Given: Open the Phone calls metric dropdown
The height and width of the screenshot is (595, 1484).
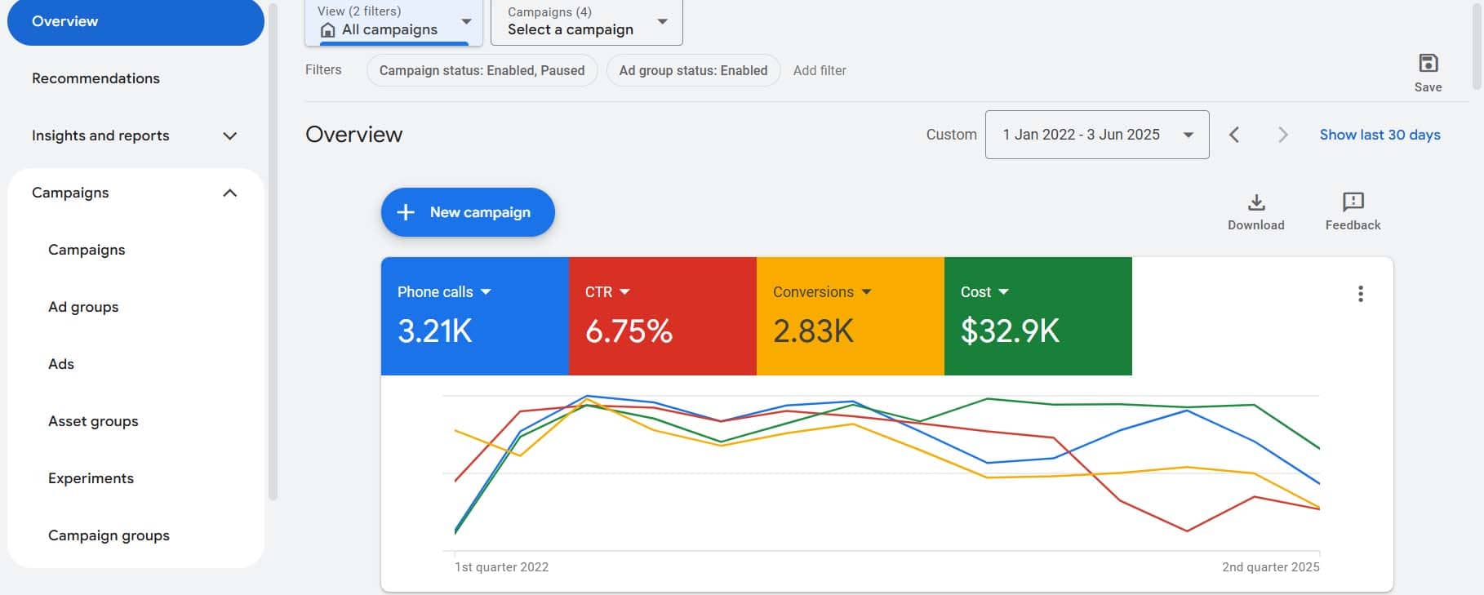Looking at the screenshot, I should click(486, 292).
